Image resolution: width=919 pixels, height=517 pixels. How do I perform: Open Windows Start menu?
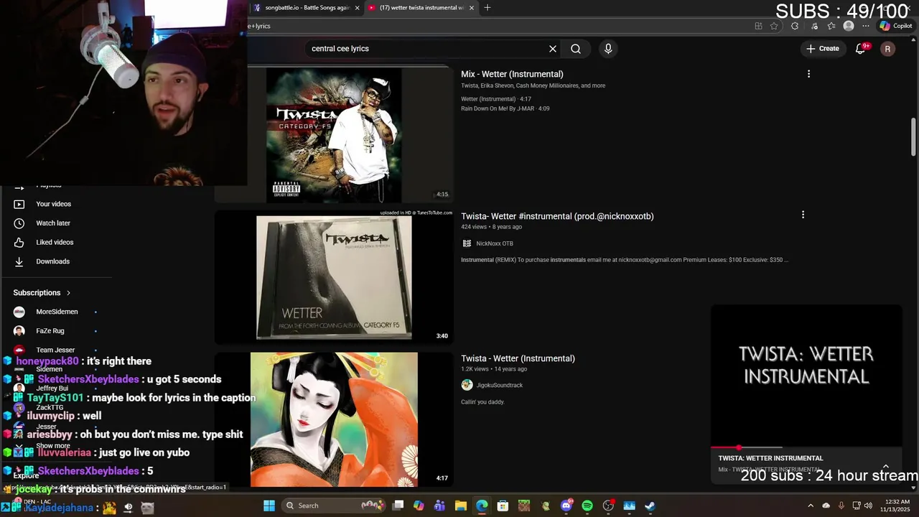click(269, 506)
